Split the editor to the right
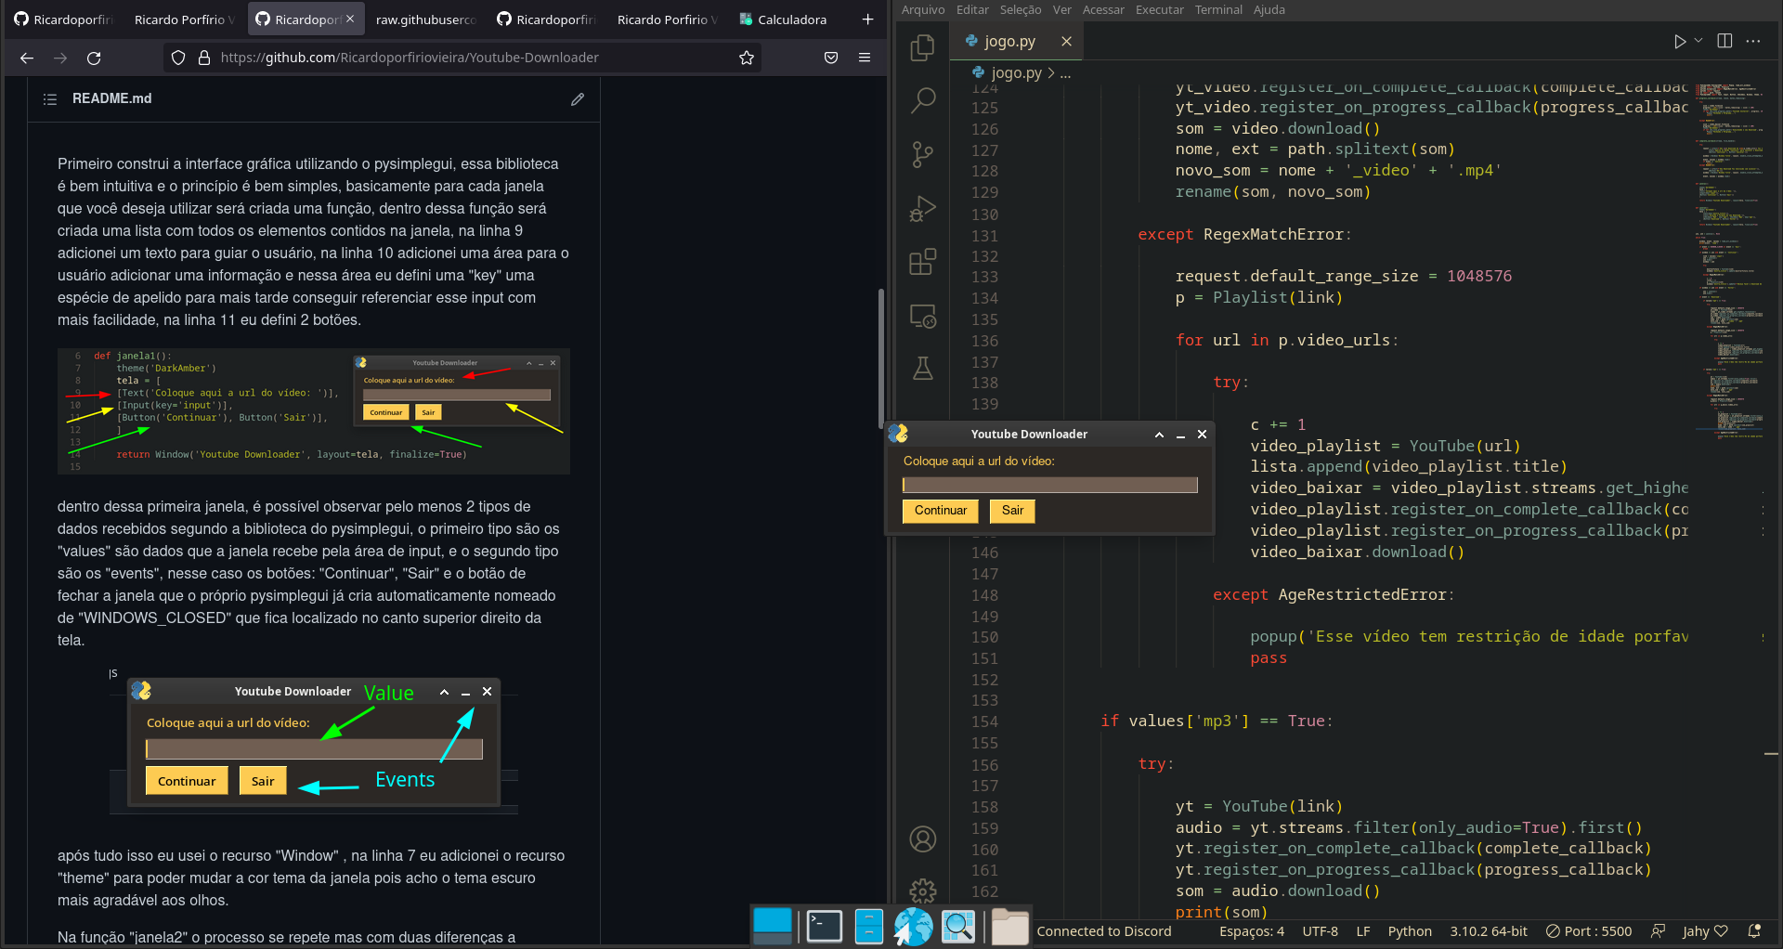Viewport: 1783px width, 949px height. pos(1724,41)
